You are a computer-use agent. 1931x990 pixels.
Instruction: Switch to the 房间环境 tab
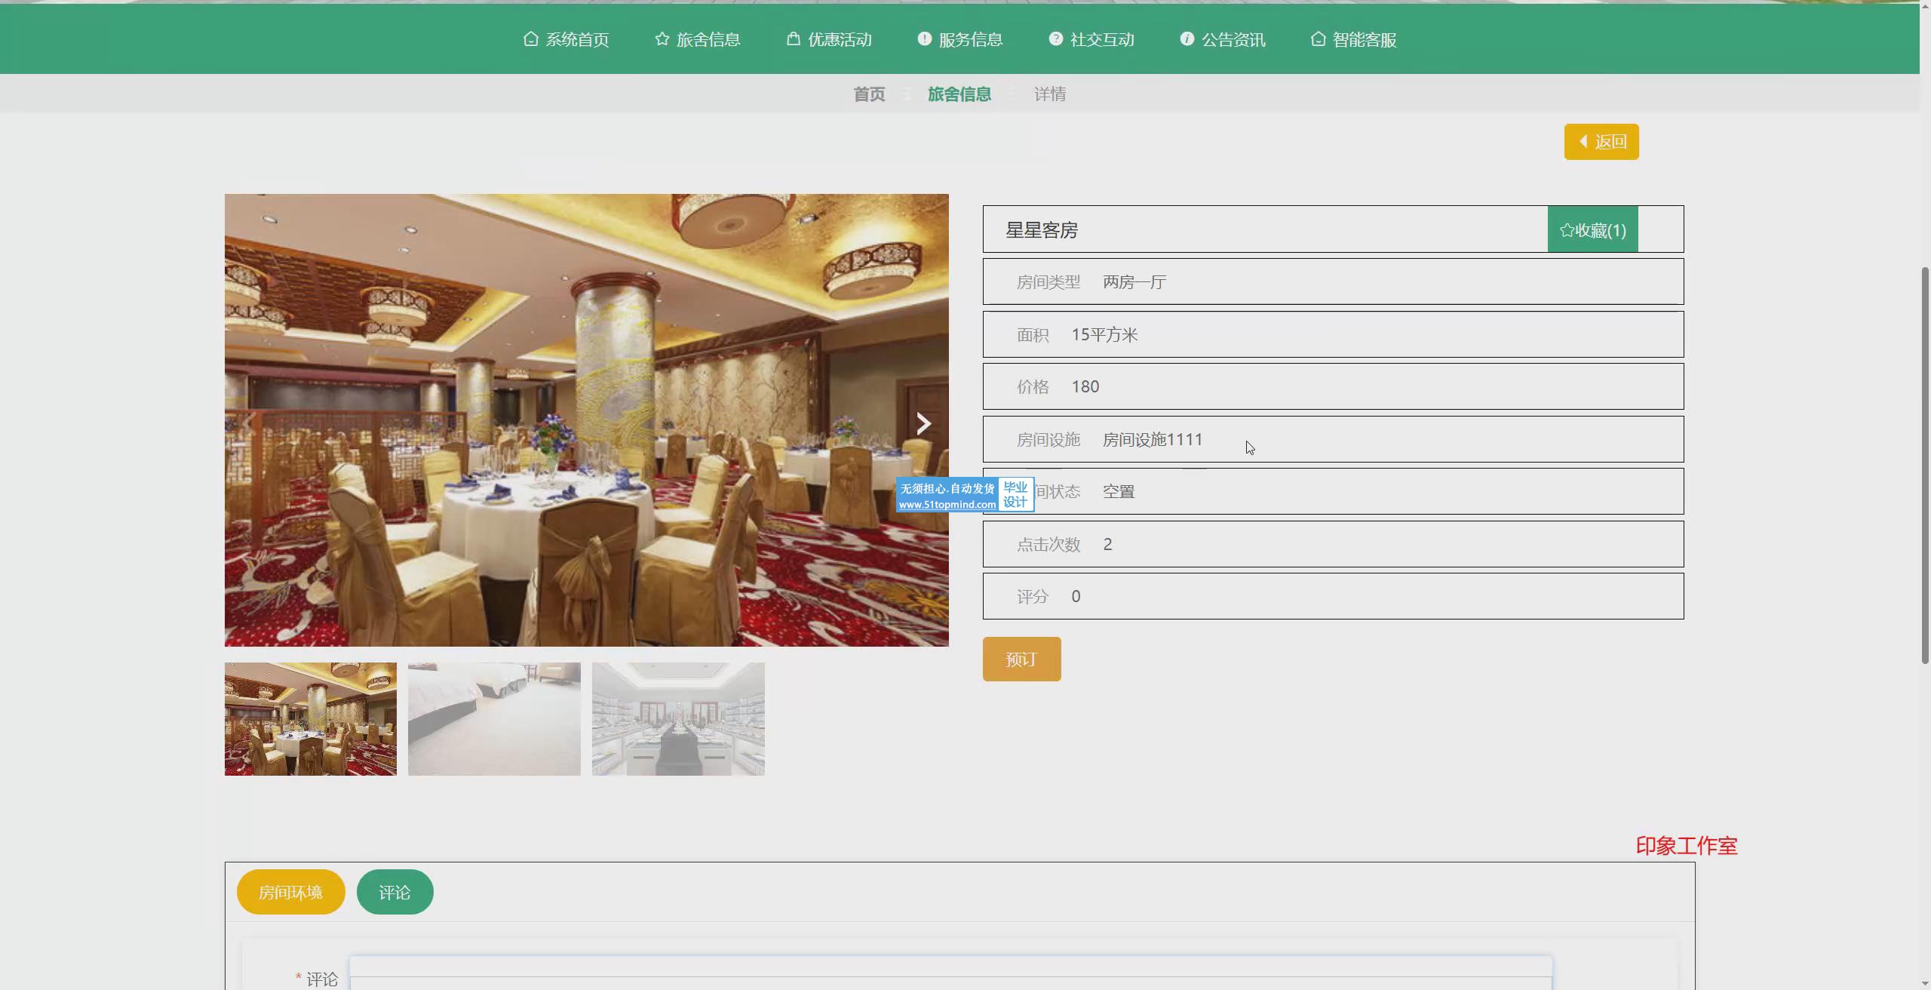[x=290, y=892]
